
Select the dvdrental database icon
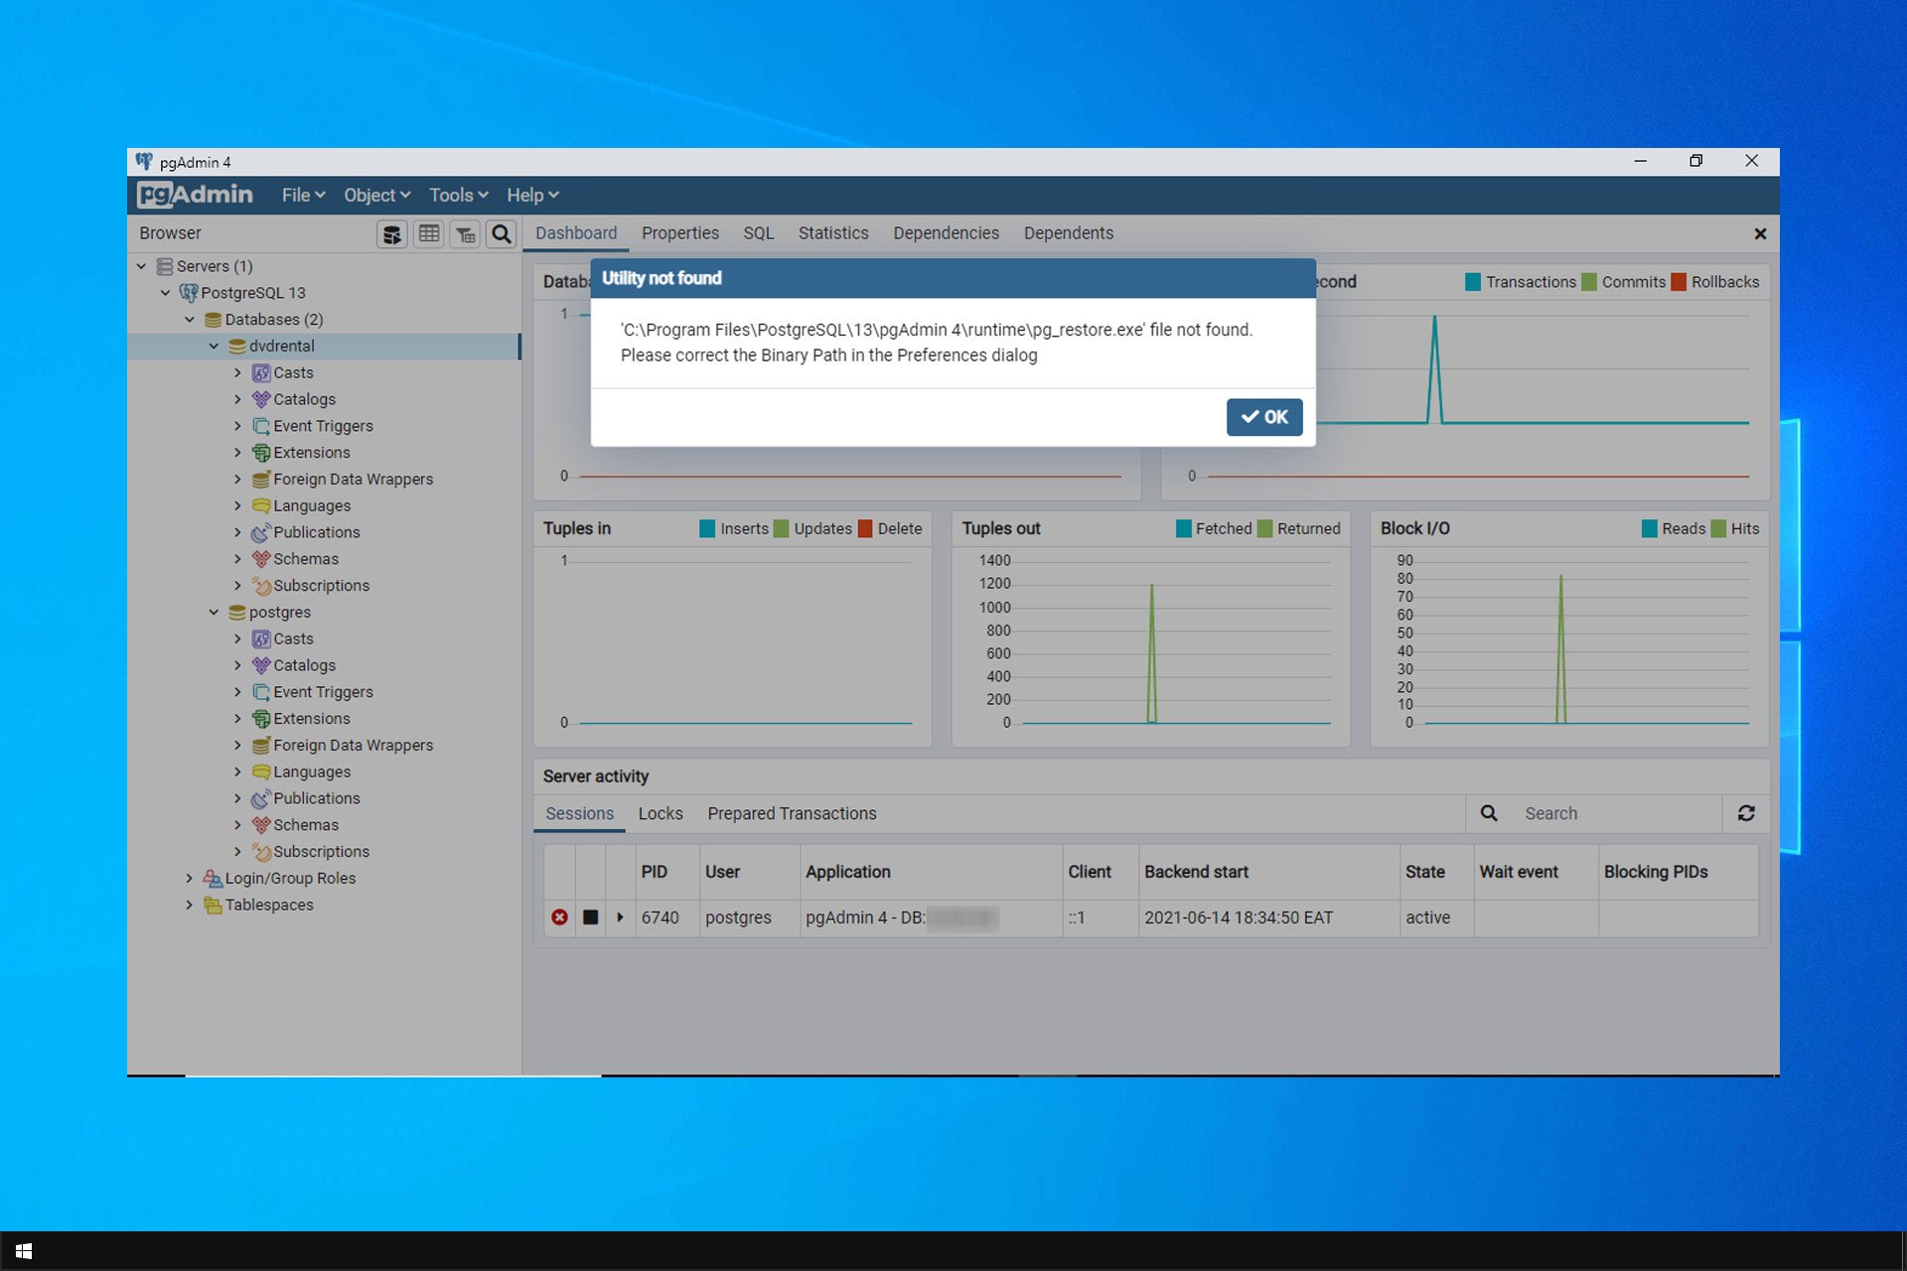[236, 347]
